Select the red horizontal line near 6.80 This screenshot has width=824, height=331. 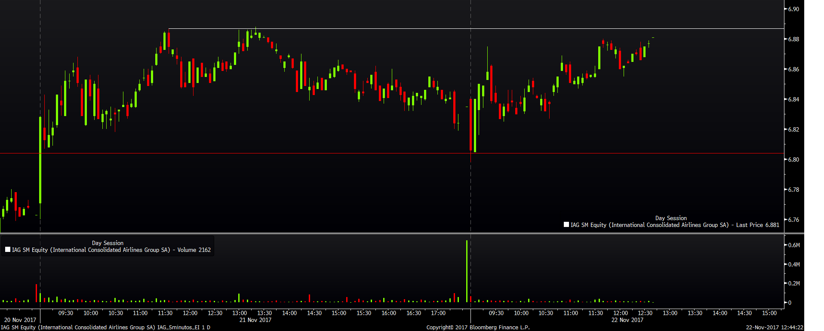(392, 153)
